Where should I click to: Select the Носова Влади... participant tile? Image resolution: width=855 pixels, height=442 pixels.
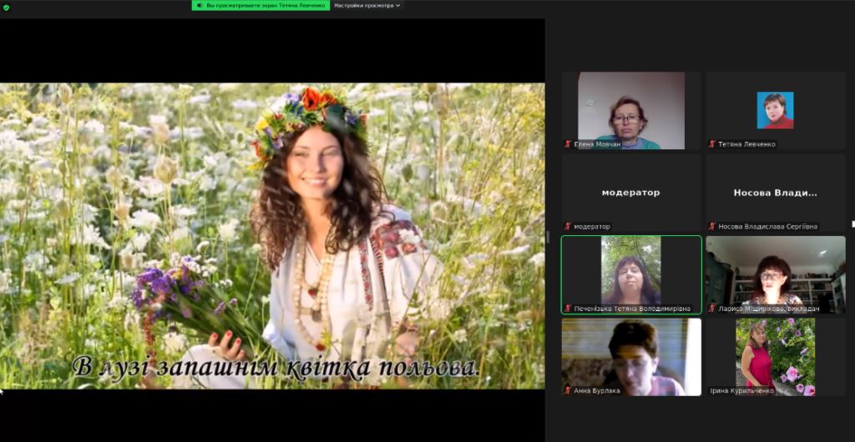(x=776, y=193)
